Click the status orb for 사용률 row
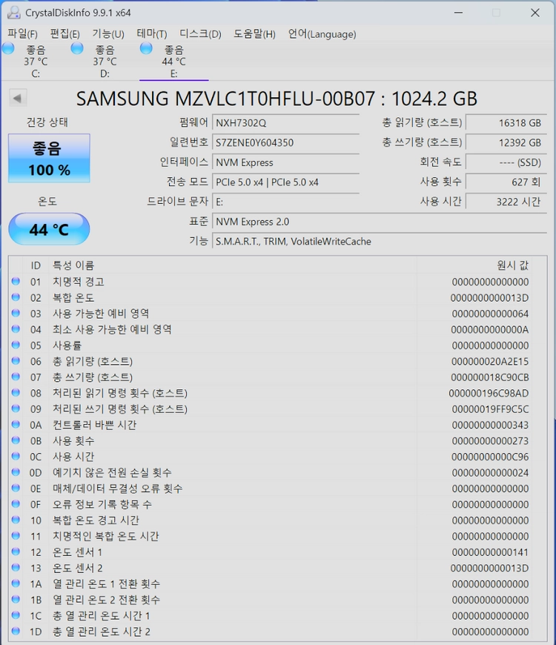This screenshot has height=645, width=556. (x=16, y=345)
